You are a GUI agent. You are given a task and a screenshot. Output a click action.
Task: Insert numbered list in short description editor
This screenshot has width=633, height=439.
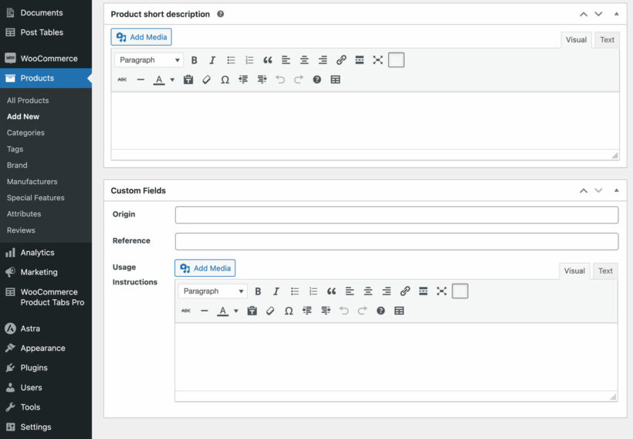[x=249, y=60]
